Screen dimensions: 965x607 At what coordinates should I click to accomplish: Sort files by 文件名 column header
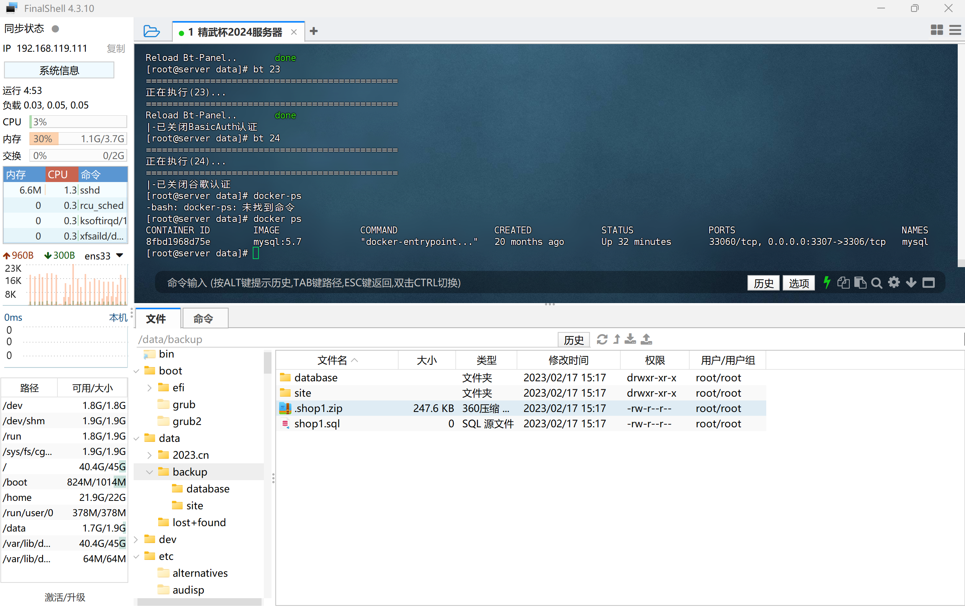(x=337, y=360)
